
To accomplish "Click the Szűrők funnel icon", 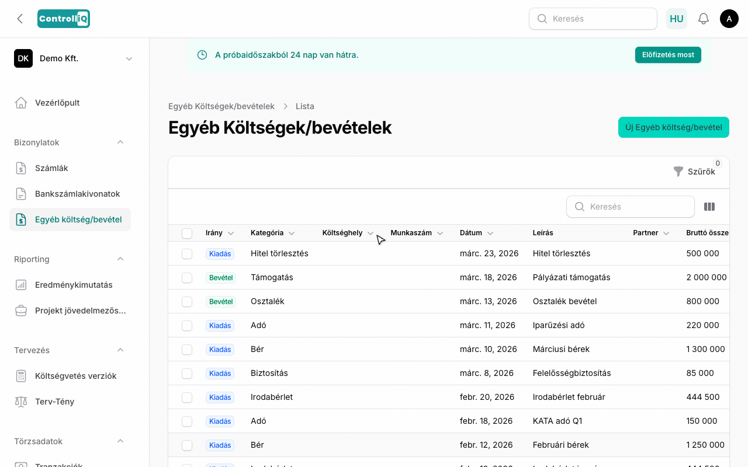I will [x=678, y=172].
